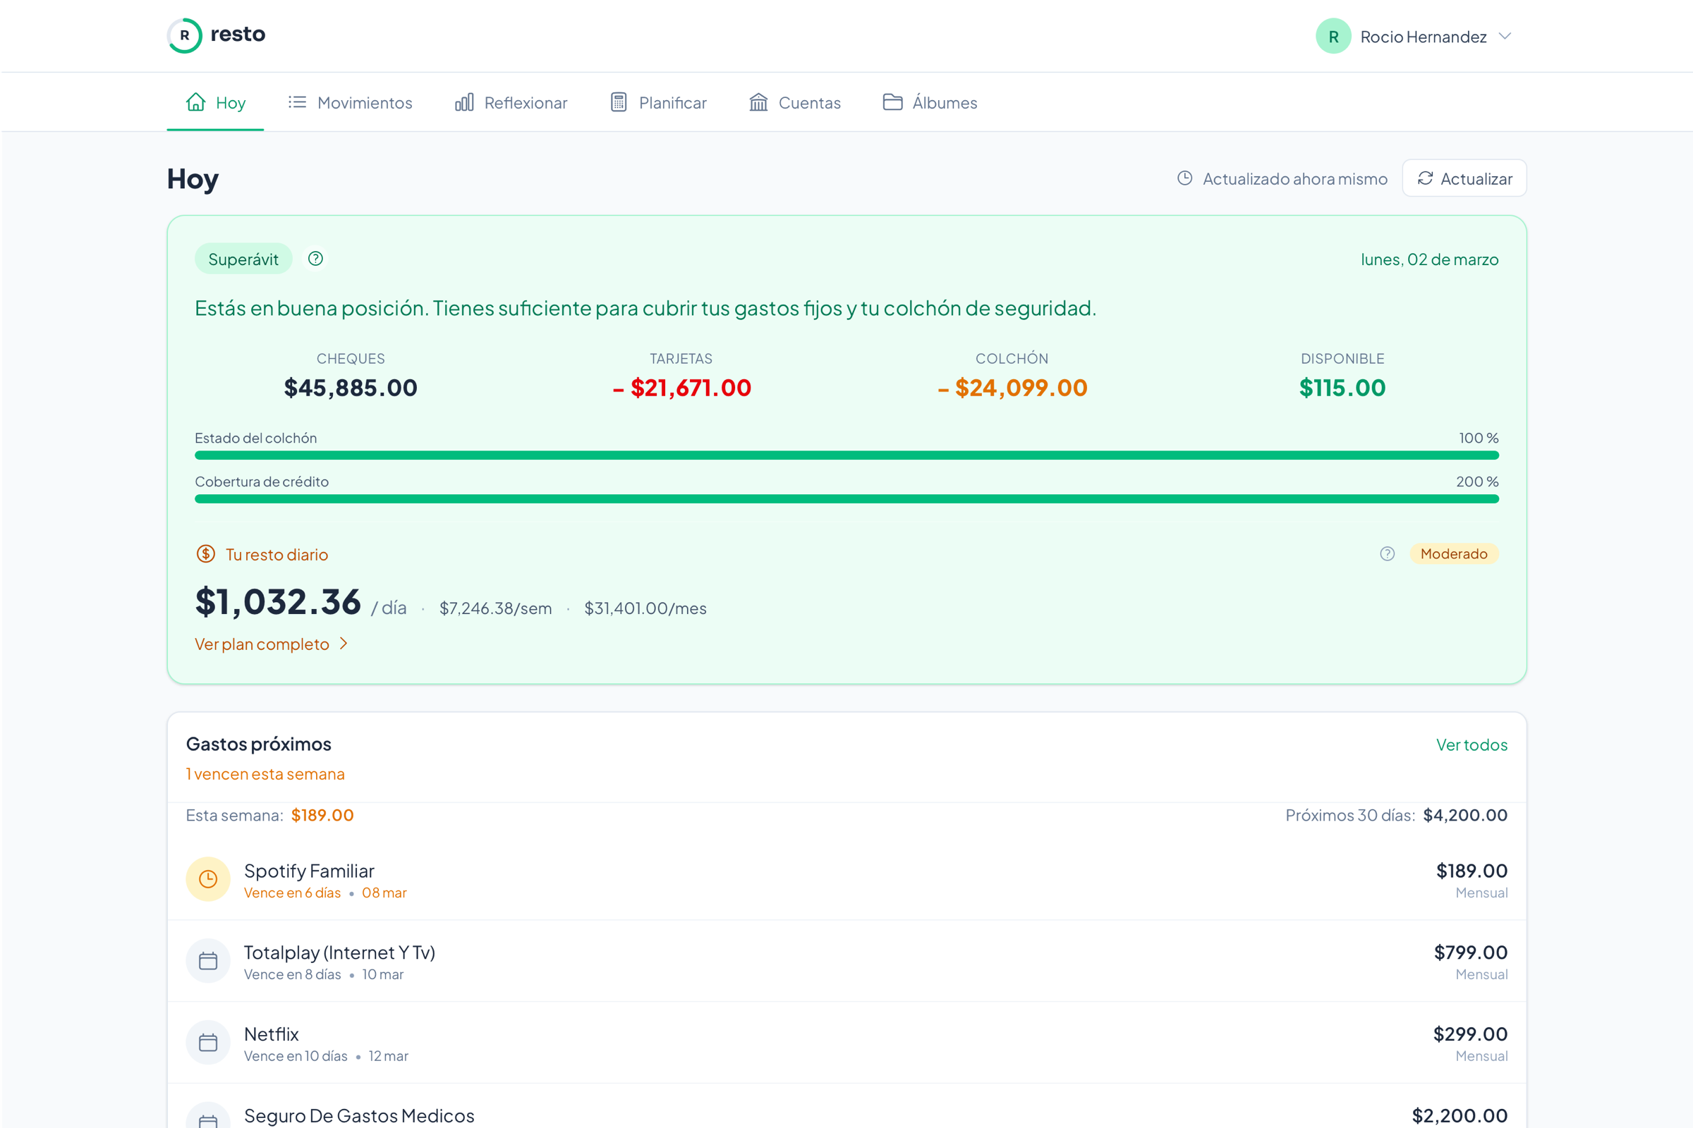Click the Estado del colchón progress bar
The width and height of the screenshot is (1693, 1128).
click(846, 455)
